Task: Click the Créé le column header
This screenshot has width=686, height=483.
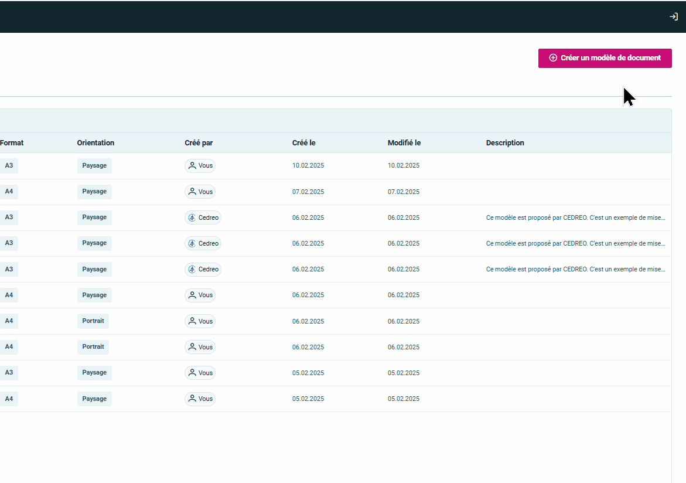Action: [x=303, y=143]
